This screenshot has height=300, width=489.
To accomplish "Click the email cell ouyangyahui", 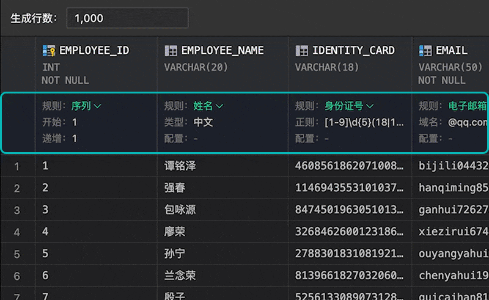I will click(450, 254).
